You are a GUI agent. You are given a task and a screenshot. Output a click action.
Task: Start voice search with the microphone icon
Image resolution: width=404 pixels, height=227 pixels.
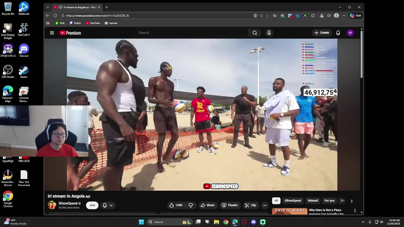(x=269, y=33)
